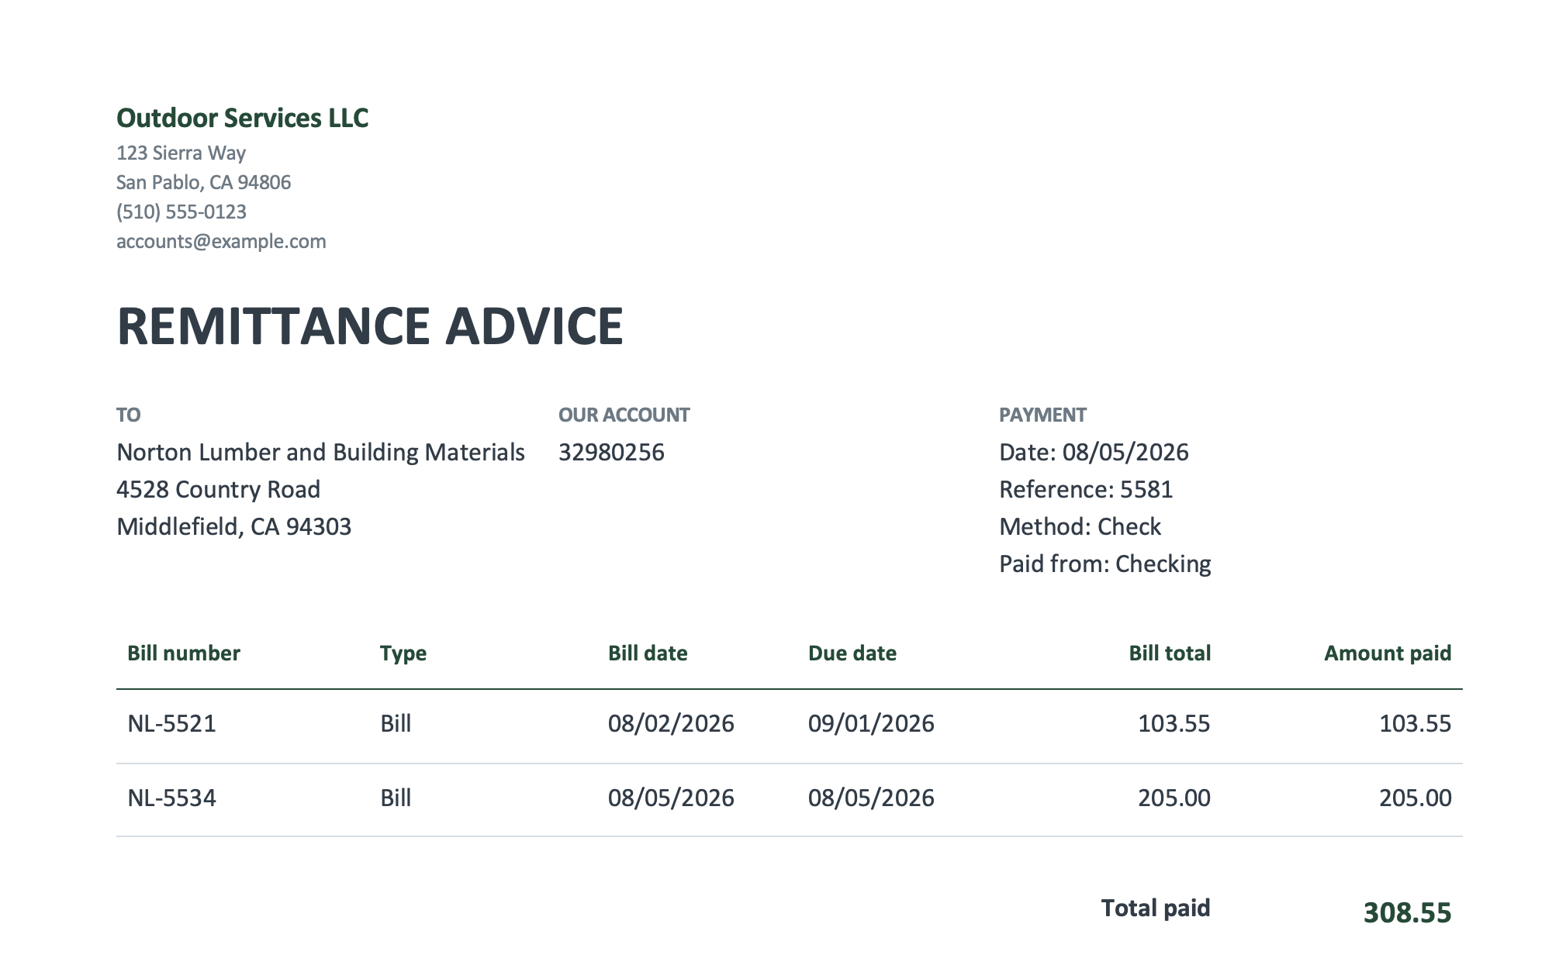Click due date in the NL-5534 row
Viewport: 1559px width, 972px height.
pos(871,798)
